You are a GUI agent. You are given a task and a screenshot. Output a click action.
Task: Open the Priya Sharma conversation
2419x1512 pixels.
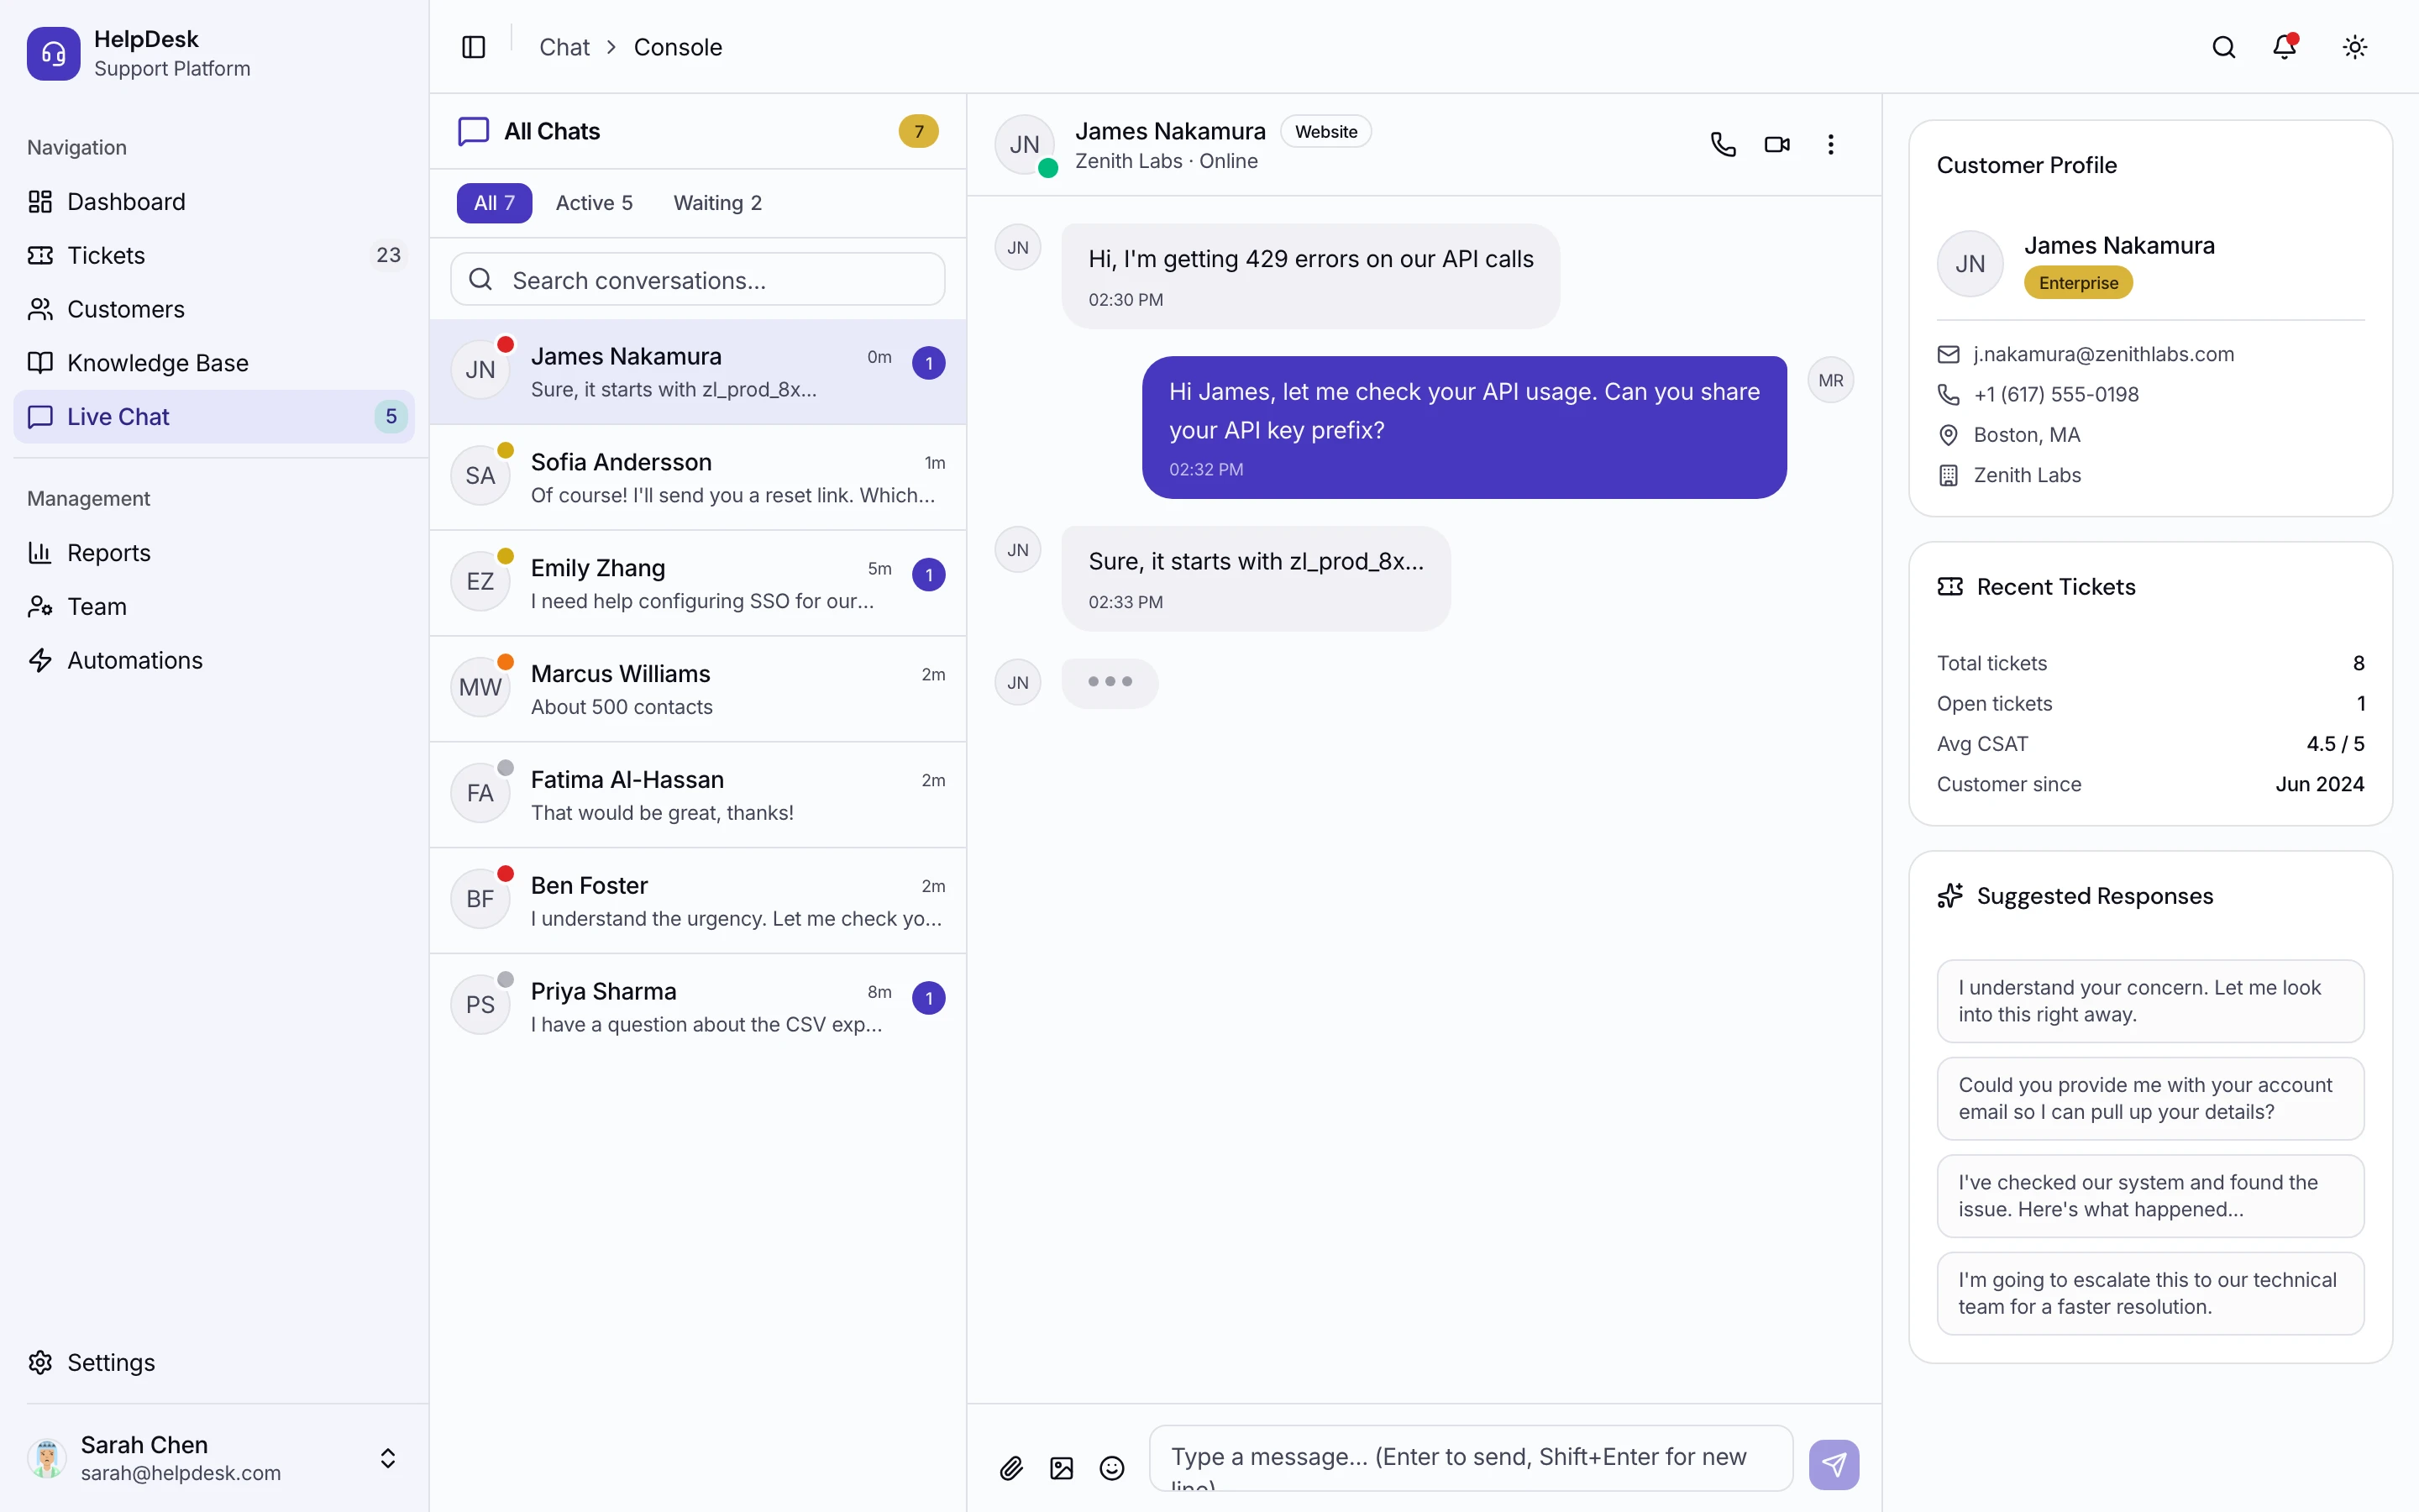tap(698, 1007)
